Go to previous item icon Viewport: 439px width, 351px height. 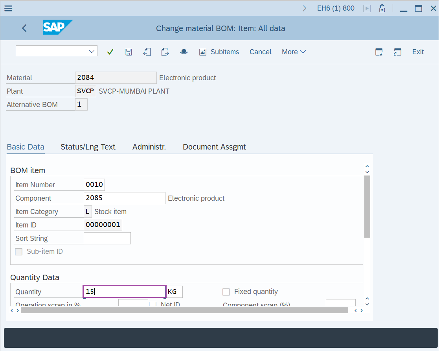point(147,52)
